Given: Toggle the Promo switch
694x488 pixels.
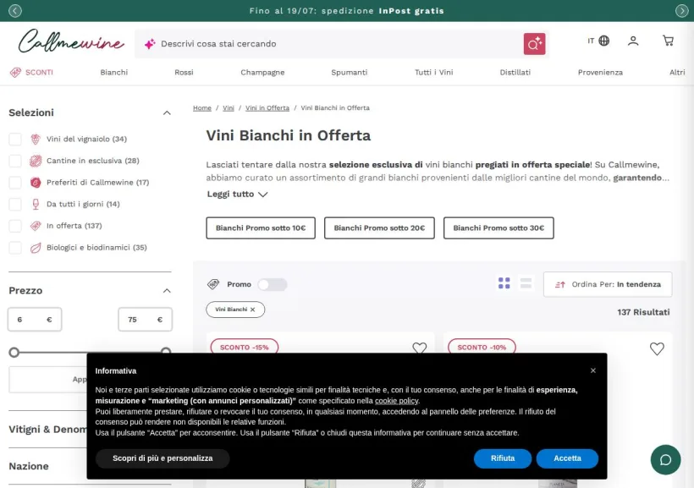Looking at the screenshot, I should (273, 284).
